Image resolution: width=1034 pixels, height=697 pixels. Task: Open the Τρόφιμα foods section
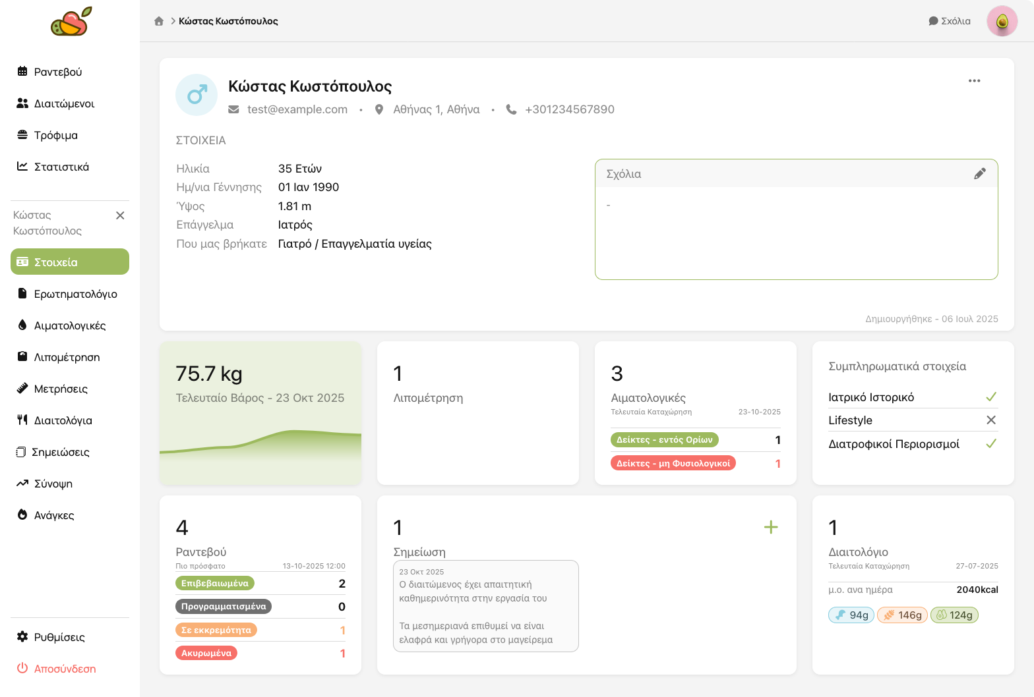pos(55,135)
